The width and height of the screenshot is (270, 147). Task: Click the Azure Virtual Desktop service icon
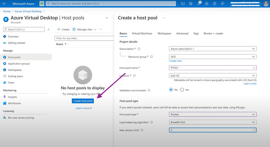tap(6, 19)
